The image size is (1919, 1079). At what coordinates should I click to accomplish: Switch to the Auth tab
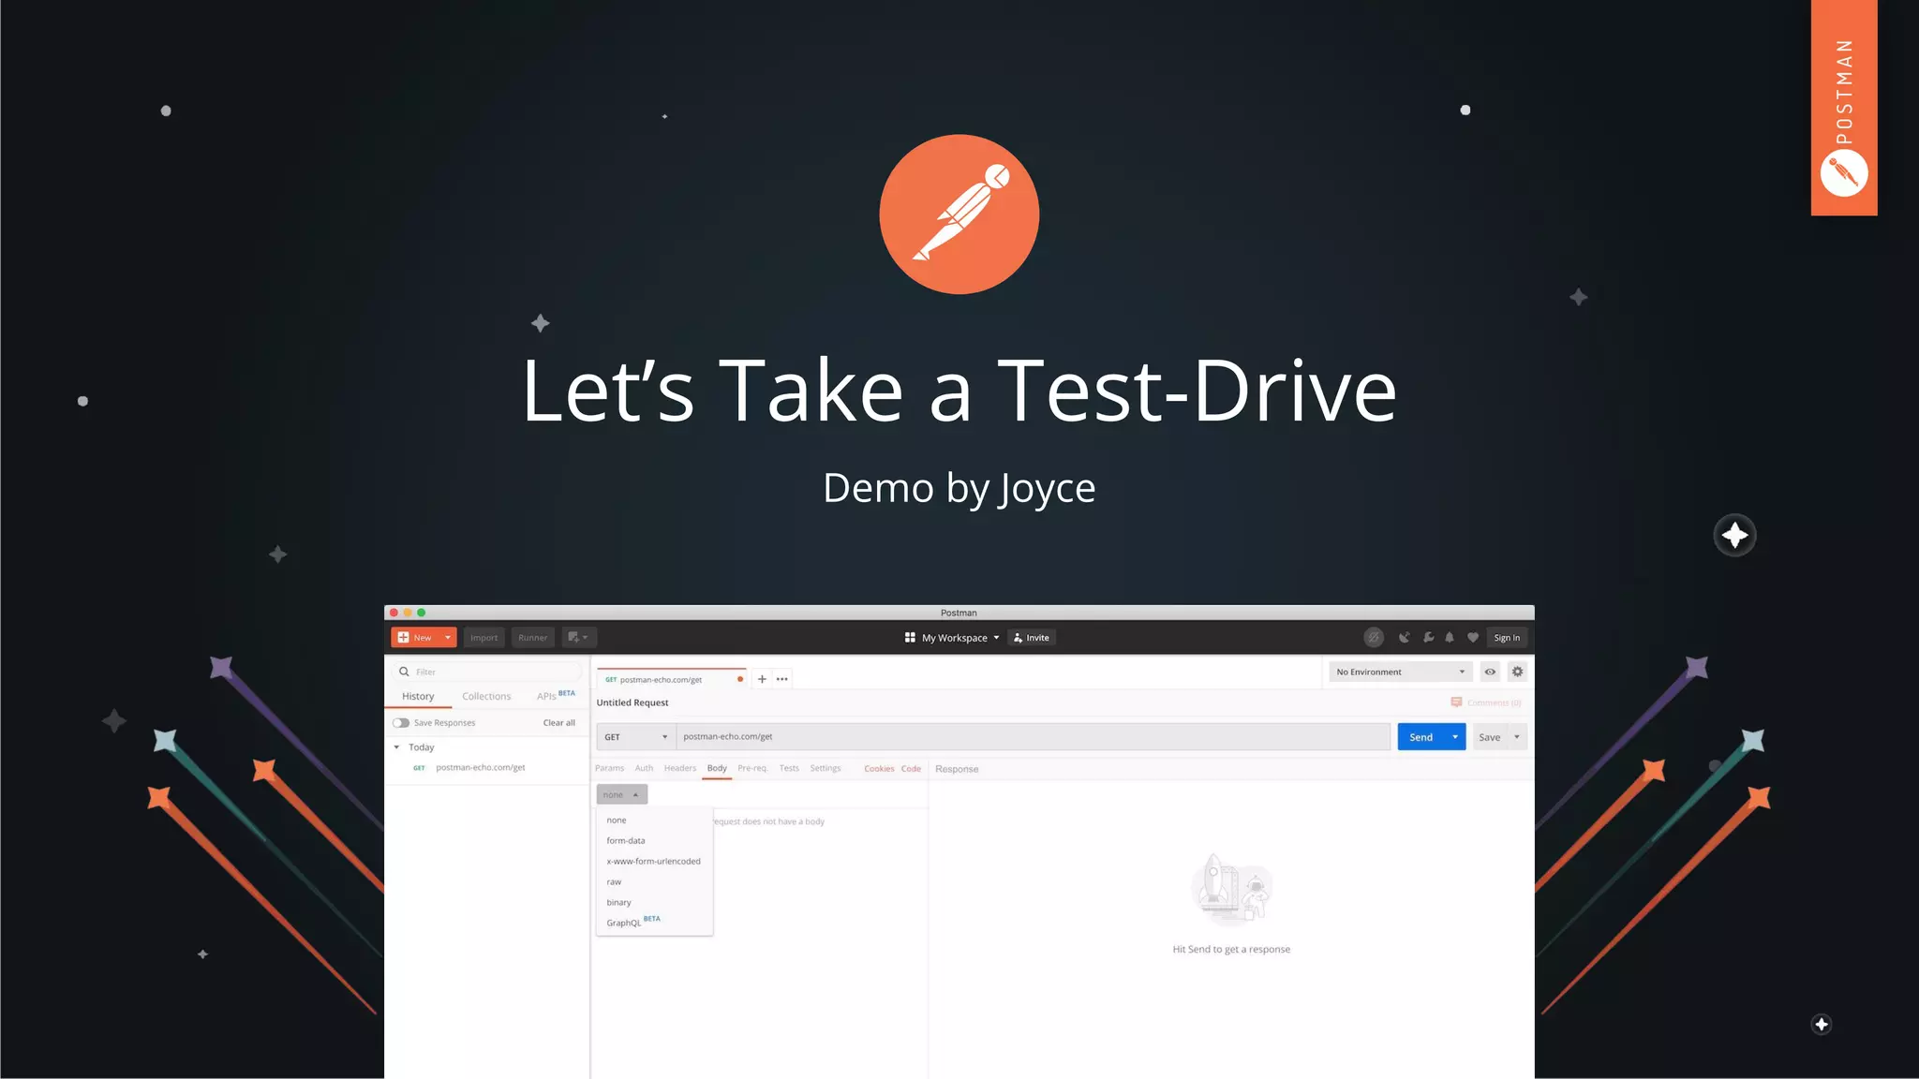(x=645, y=768)
